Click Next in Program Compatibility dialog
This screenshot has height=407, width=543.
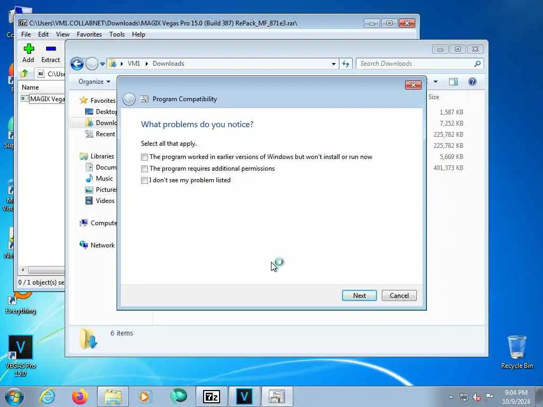(x=359, y=296)
